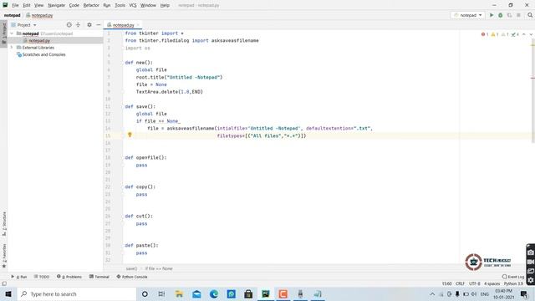
Task: Open the Run menu
Action: 107,6
